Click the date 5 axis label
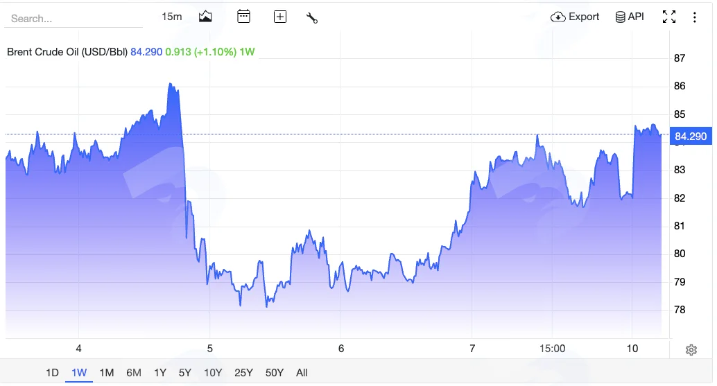Viewport: 717px width, 386px height. (210, 349)
